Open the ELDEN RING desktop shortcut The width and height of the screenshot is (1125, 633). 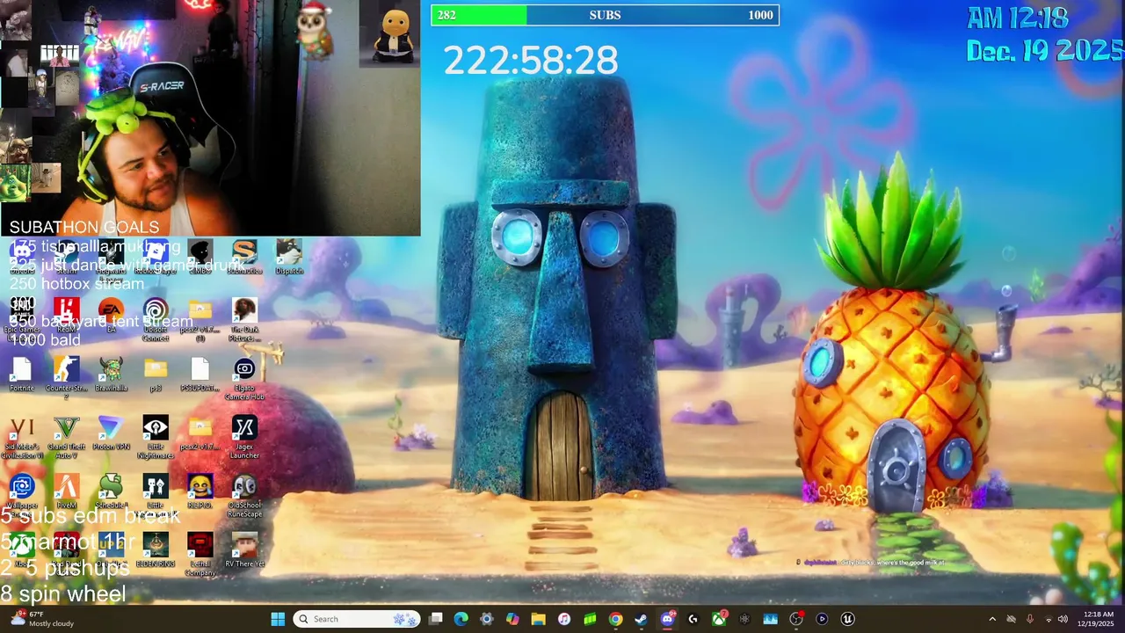pos(156,550)
